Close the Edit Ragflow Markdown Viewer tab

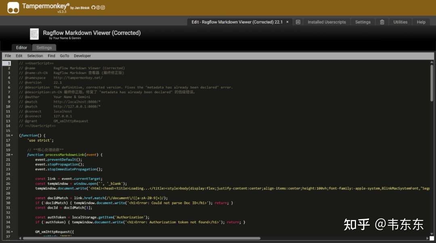tap(287, 22)
